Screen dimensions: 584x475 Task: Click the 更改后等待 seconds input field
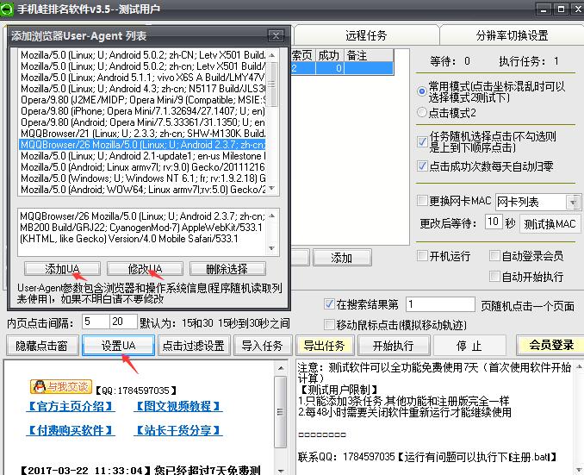pyautogui.click(x=493, y=222)
